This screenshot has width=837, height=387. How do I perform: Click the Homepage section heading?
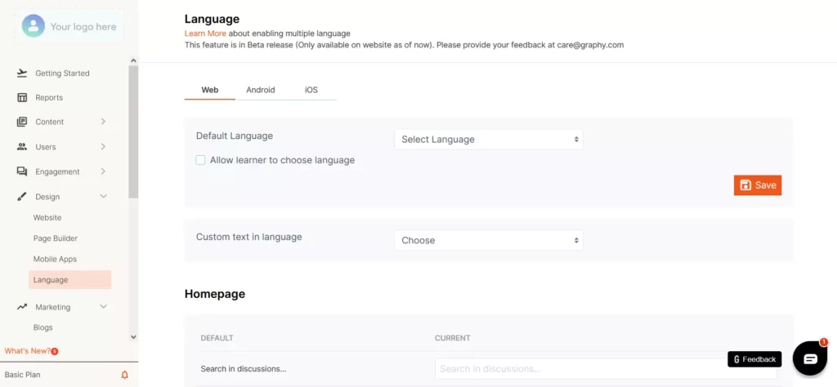pyautogui.click(x=215, y=294)
